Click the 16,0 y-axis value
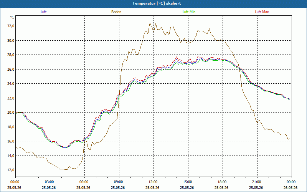Viewport: 307px width, 192px height. click(11, 141)
